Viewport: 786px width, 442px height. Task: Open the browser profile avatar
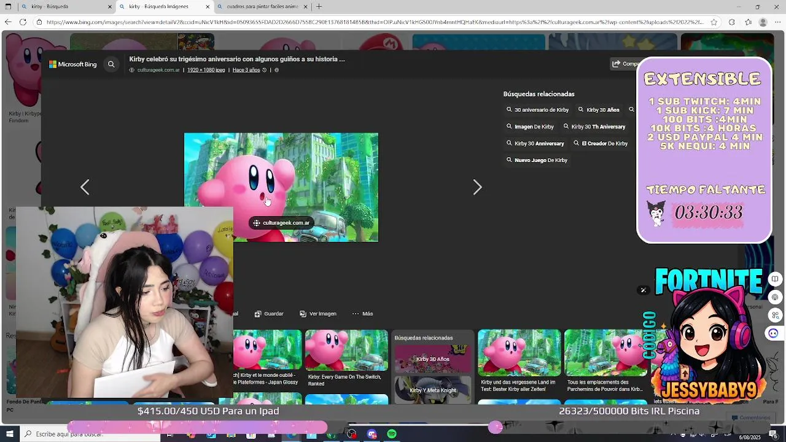[763, 22]
